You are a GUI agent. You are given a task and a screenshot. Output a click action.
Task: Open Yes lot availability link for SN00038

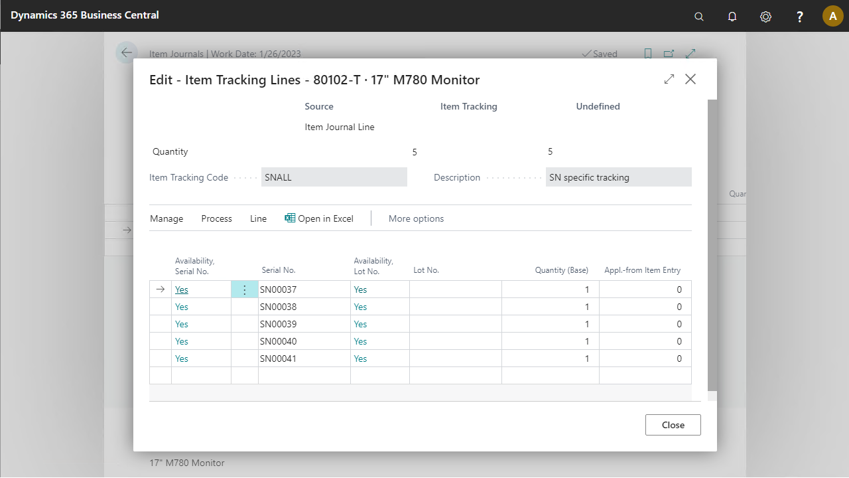360,307
